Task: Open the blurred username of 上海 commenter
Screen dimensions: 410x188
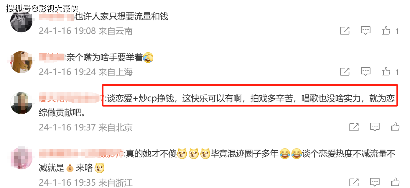Action: pyautogui.click(x=52, y=57)
